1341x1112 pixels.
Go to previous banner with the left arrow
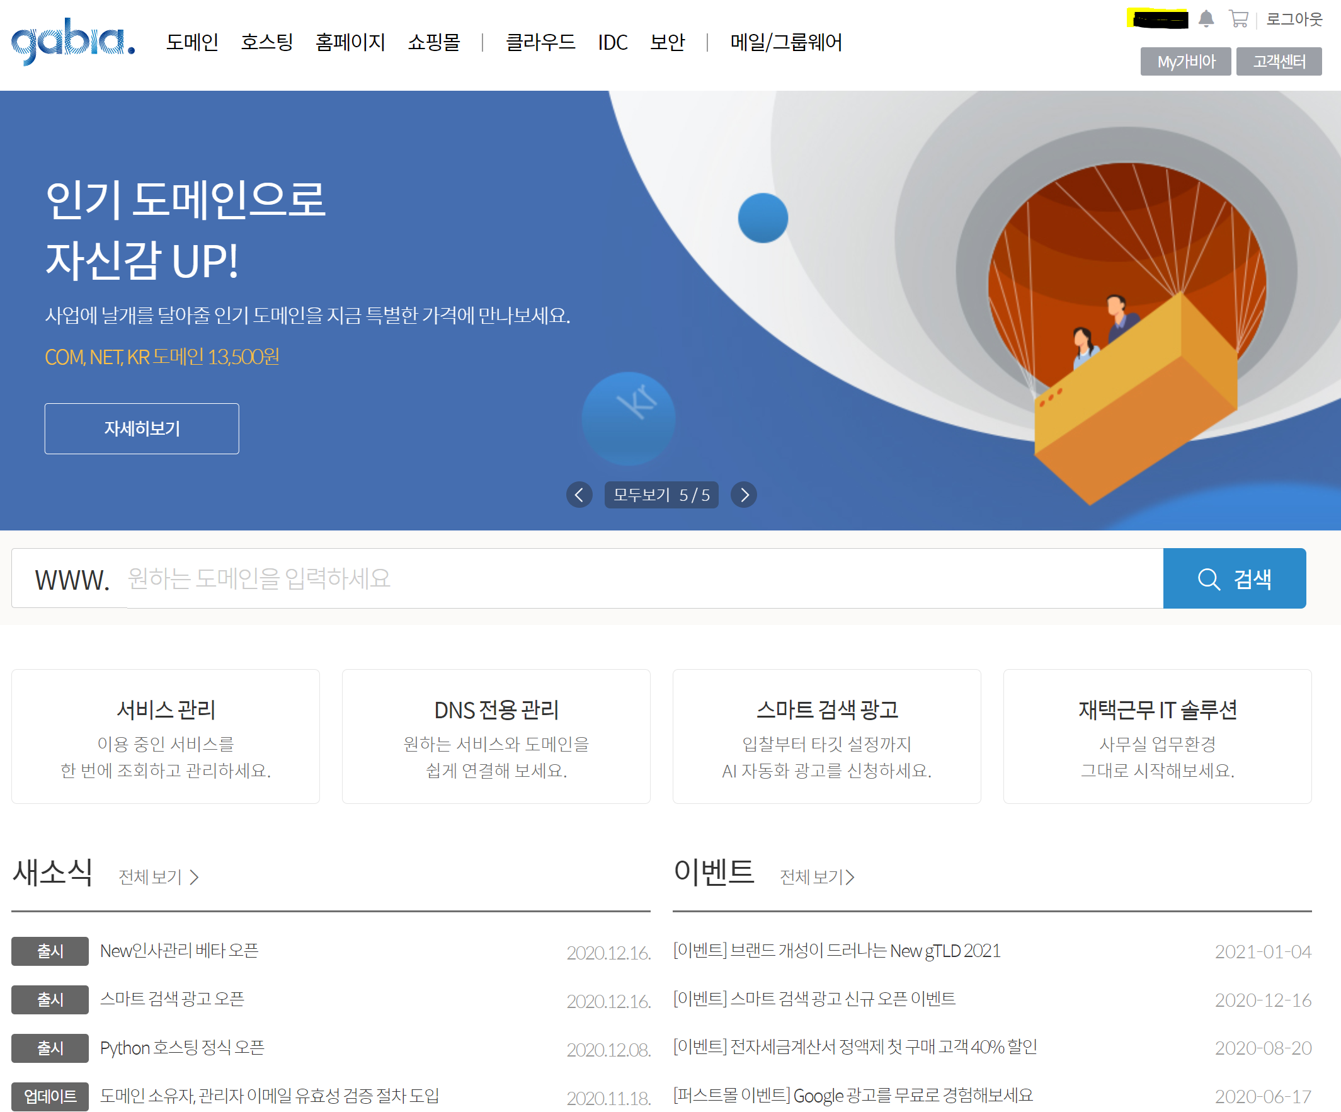[579, 495]
